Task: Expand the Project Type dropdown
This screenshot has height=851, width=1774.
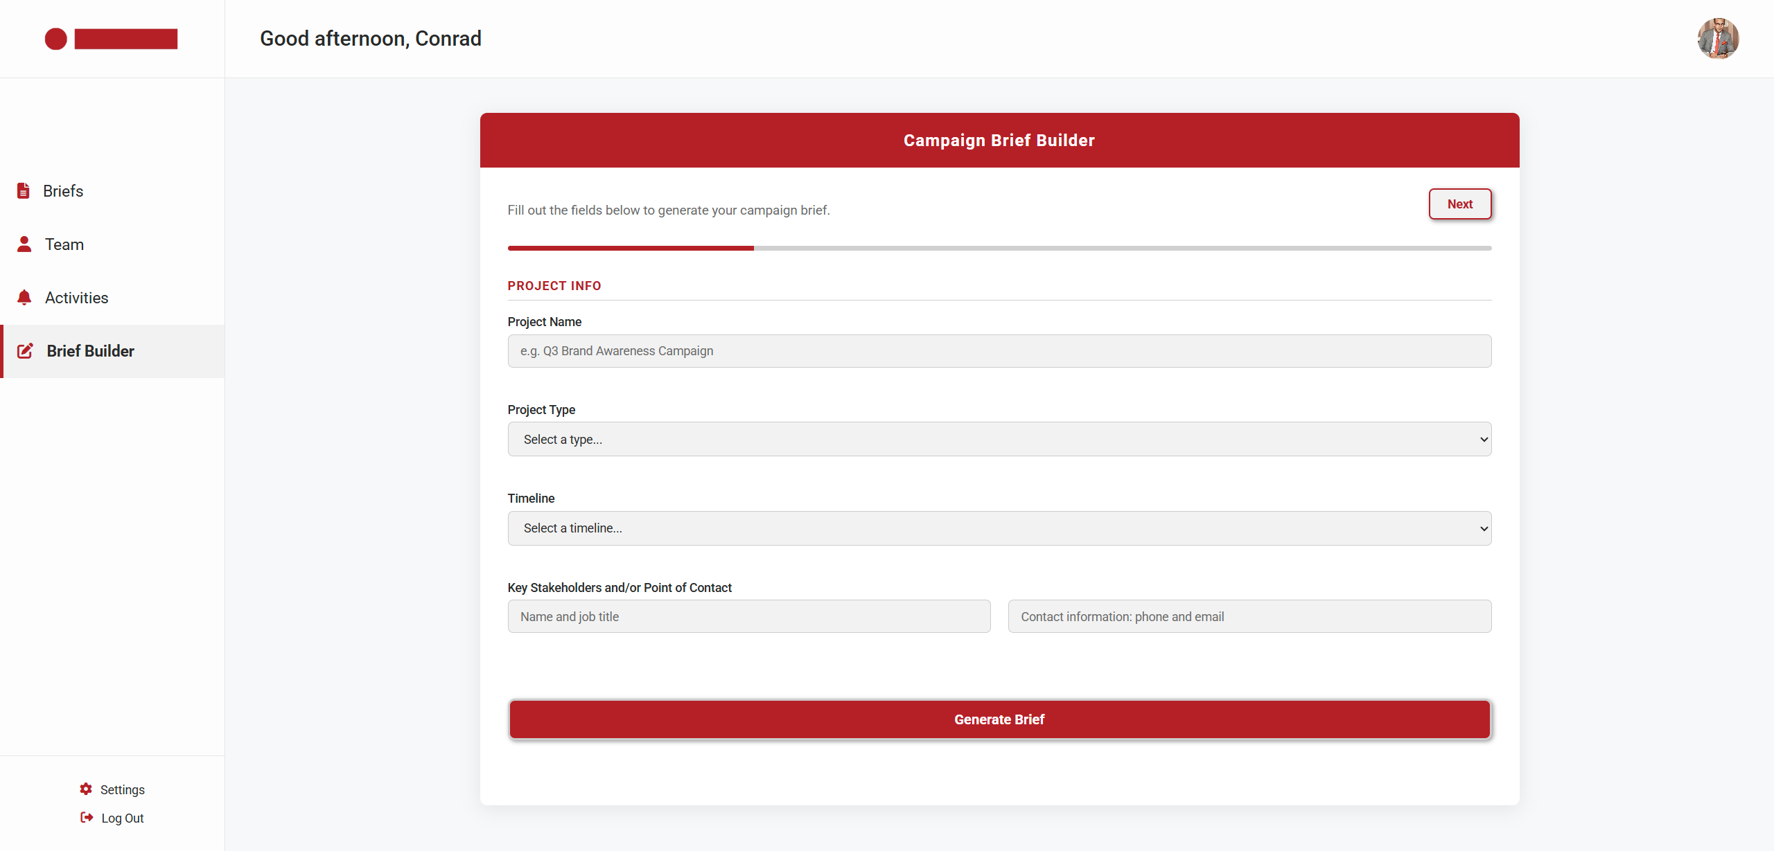Action: point(999,439)
